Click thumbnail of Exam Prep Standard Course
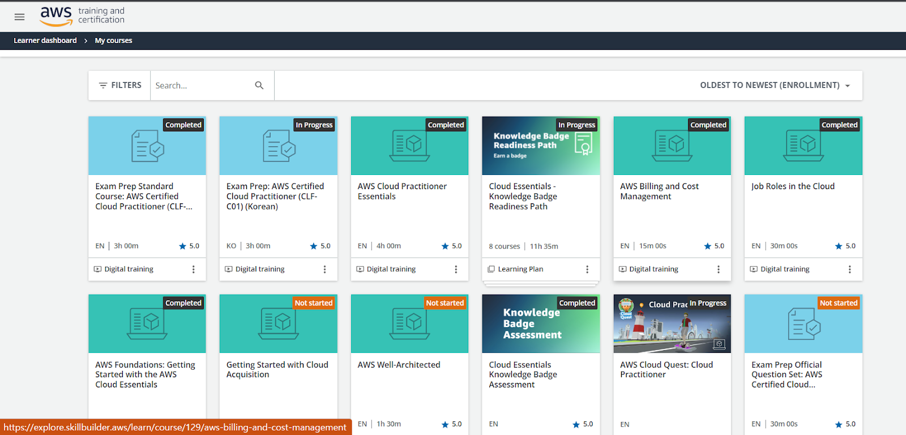 (147, 146)
